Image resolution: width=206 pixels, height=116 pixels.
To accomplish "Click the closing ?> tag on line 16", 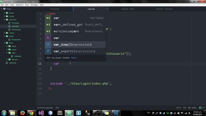I will point(50,89).
